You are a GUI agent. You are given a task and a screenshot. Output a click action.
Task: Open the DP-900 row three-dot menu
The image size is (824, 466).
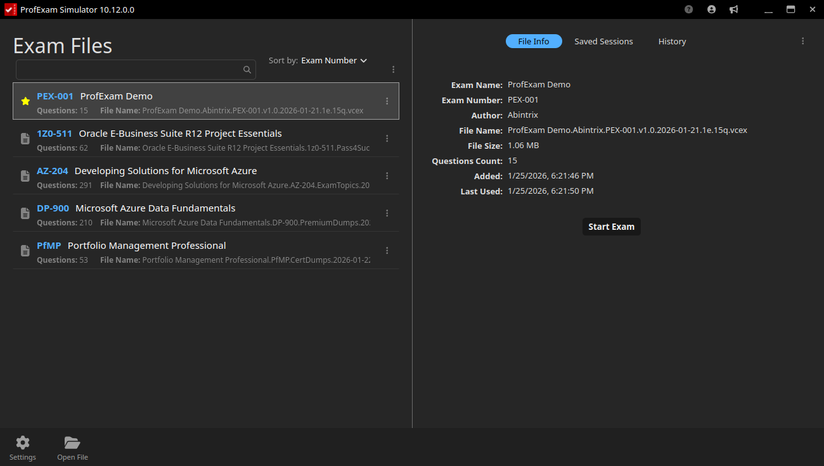(387, 213)
